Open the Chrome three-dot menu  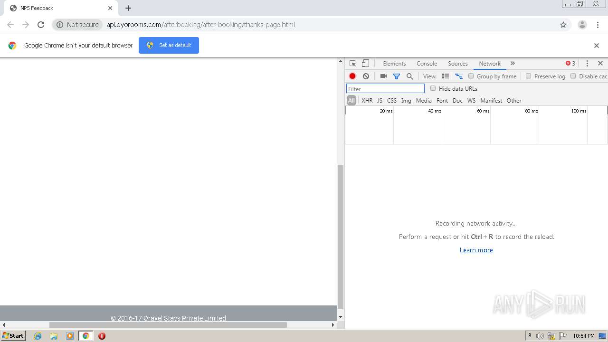[598, 25]
